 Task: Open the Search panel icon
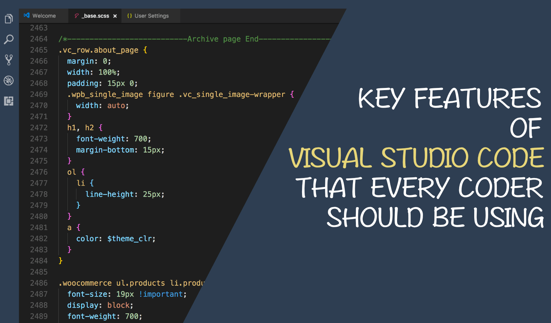point(9,39)
